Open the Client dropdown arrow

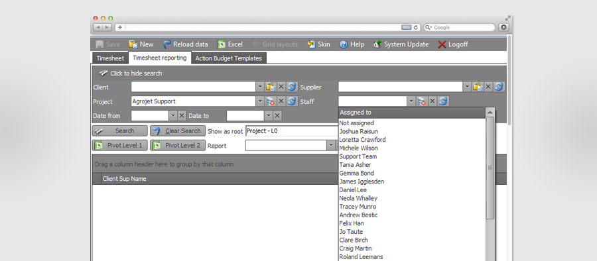click(260, 87)
